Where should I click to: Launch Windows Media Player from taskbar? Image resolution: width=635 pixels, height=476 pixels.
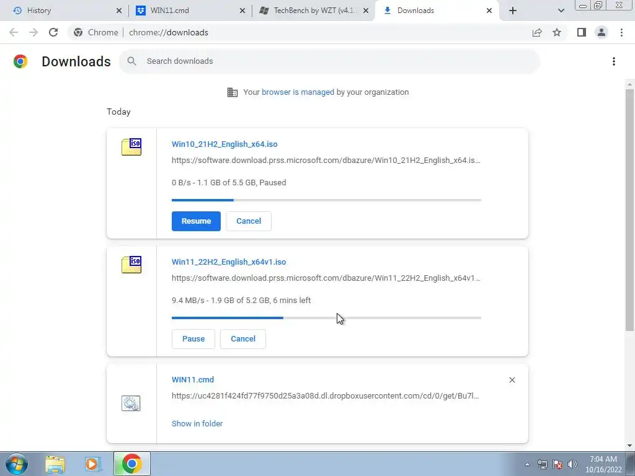[92, 464]
